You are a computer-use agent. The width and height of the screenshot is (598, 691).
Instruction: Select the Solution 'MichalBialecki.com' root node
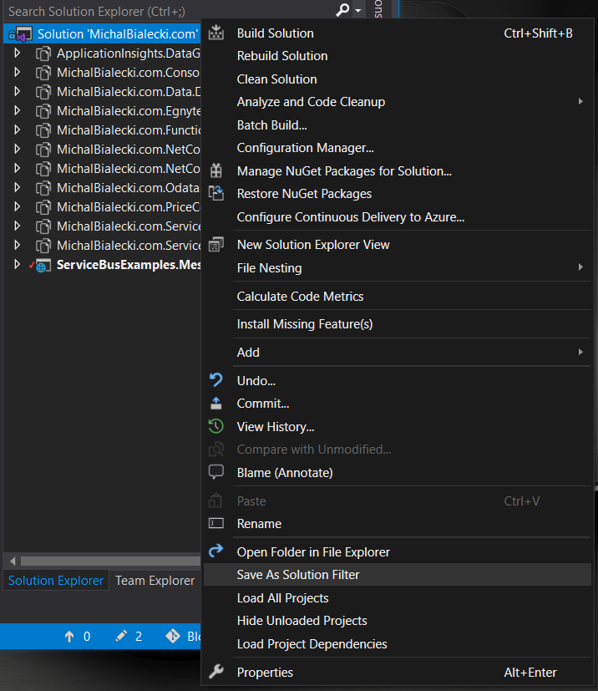coord(102,34)
